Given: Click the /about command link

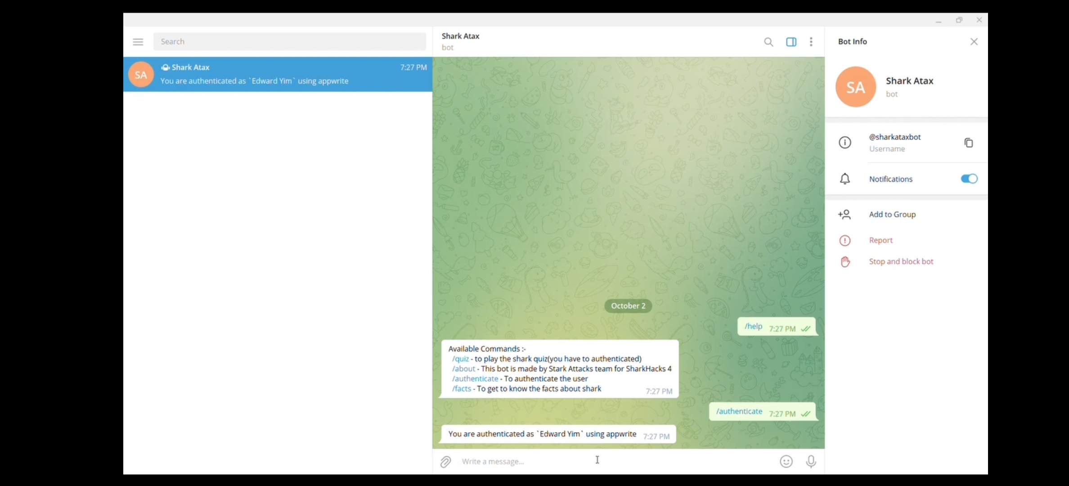Looking at the screenshot, I should [x=463, y=369].
